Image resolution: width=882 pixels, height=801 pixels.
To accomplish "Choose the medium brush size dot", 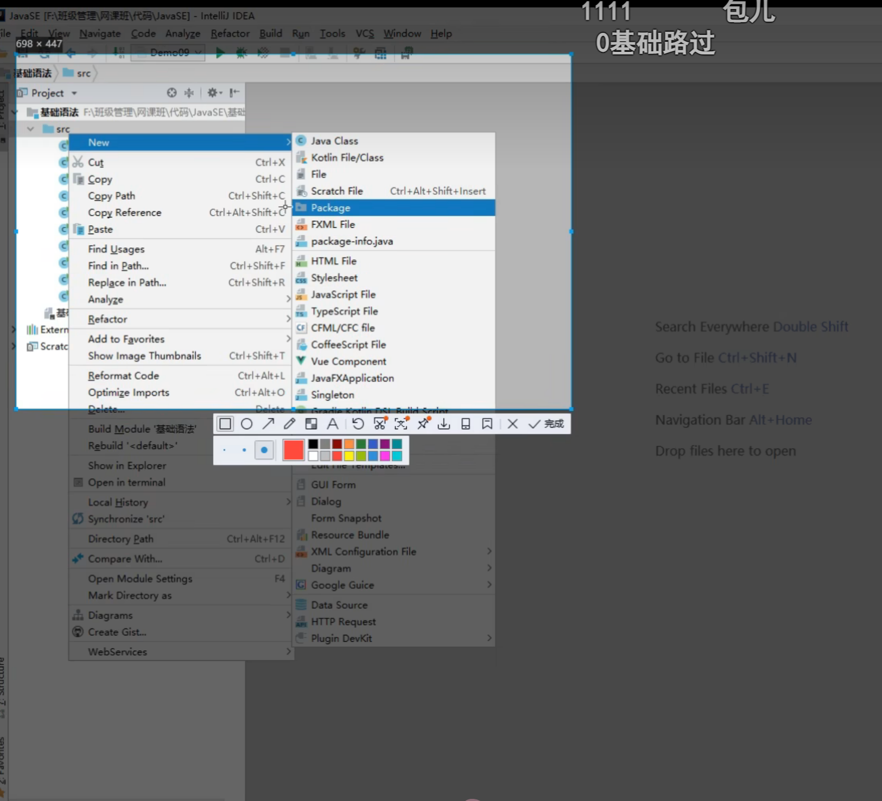I will (244, 450).
